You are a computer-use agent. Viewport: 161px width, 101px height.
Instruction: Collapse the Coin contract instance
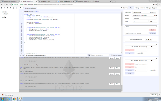(126, 61)
